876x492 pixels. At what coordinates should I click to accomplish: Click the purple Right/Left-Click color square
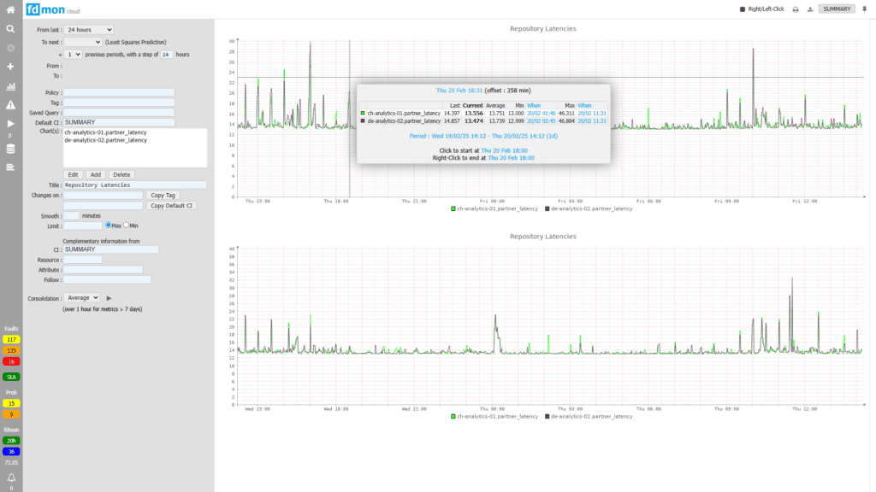pos(742,9)
